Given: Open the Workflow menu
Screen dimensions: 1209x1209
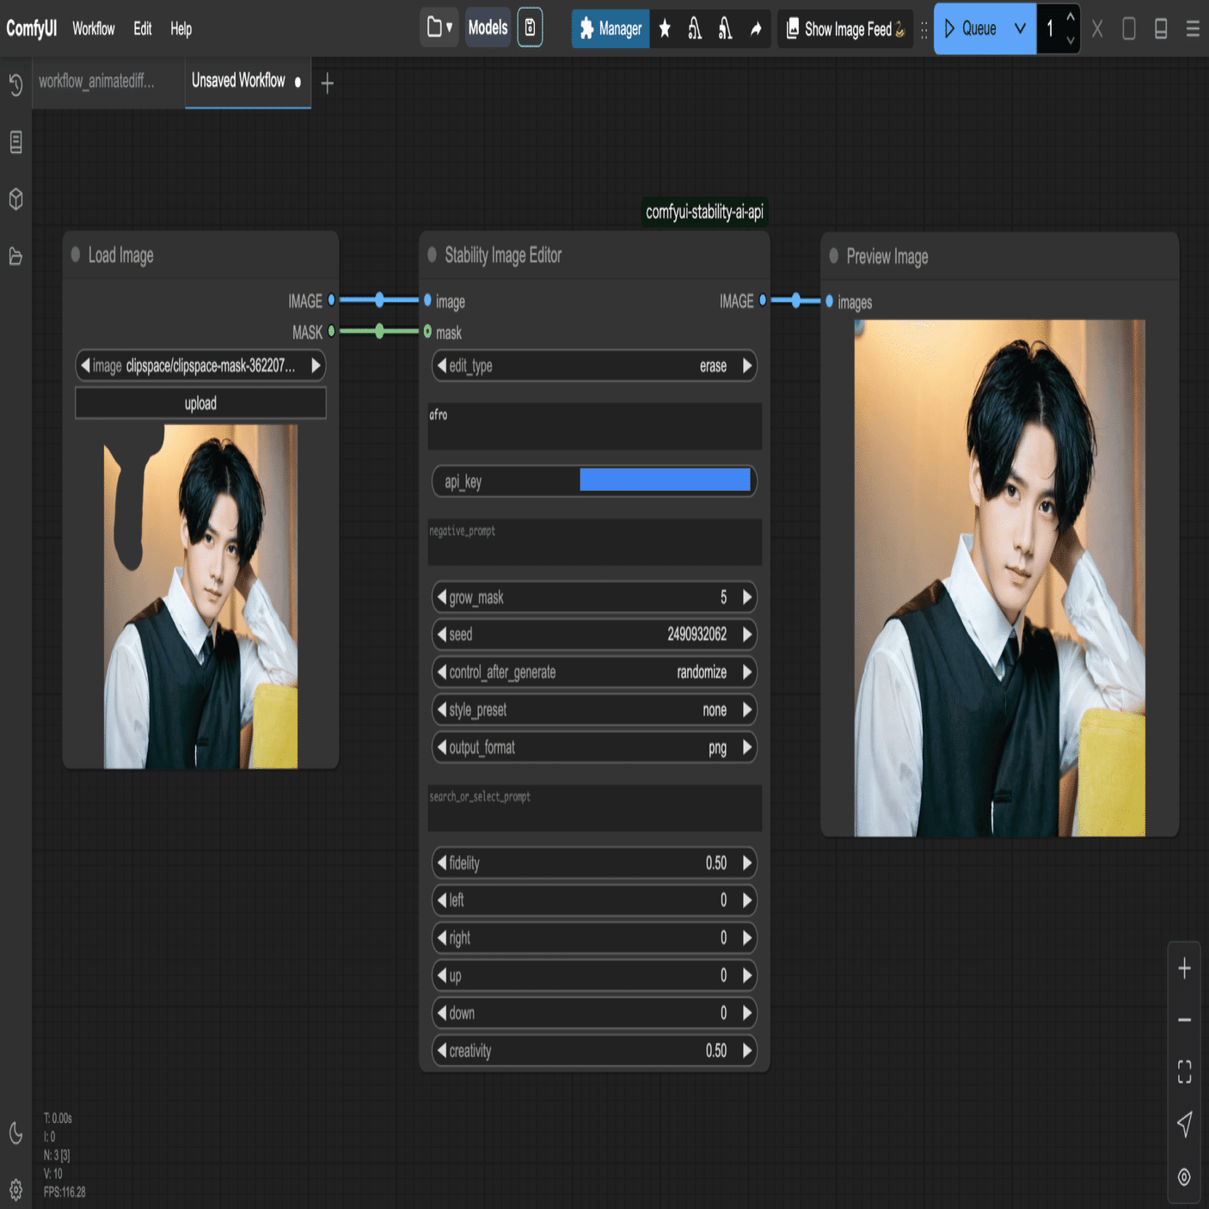Looking at the screenshot, I should (x=93, y=28).
